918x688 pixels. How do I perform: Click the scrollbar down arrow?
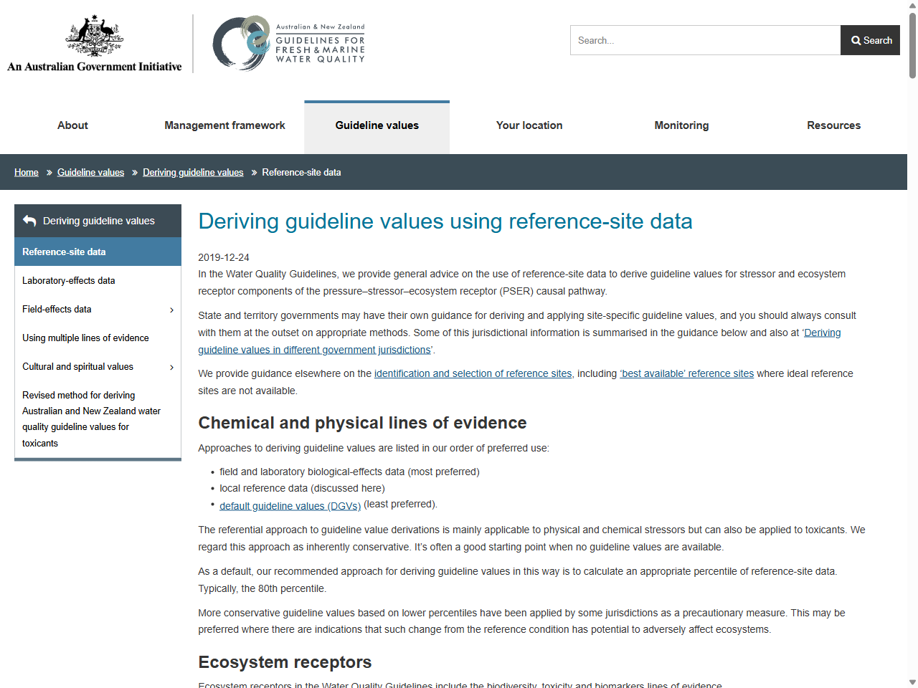[x=912, y=682]
